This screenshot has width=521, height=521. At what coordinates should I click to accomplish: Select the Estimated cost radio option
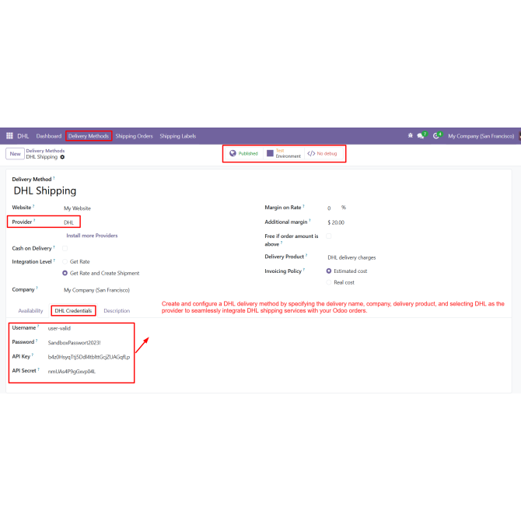(x=329, y=271)
